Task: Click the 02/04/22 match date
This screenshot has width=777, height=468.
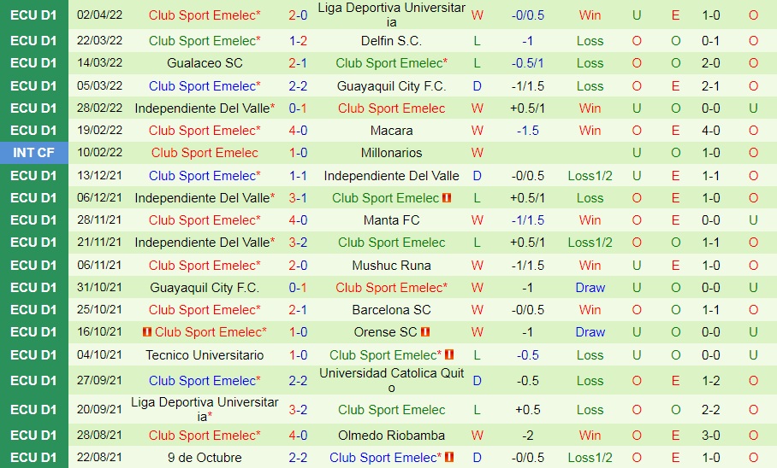Action: 99,15
